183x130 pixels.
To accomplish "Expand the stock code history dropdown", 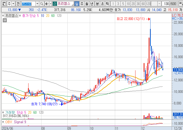I will (37, 4).
